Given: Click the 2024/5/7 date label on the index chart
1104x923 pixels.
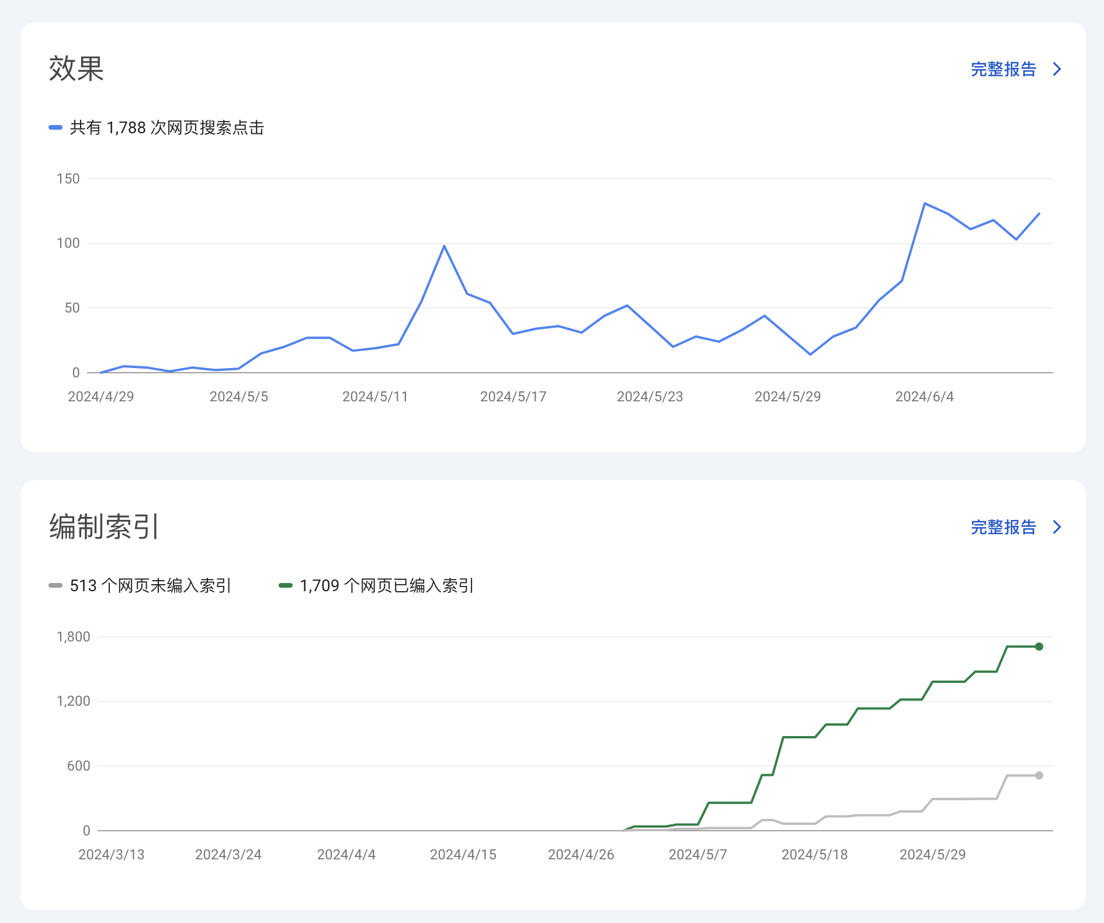Looking at the screenshot, I should pyautogui.click(x=698, y=855).
